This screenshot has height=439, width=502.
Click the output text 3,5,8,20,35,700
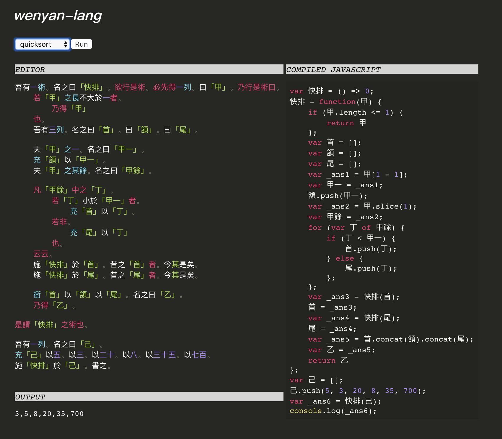point(49,414)
